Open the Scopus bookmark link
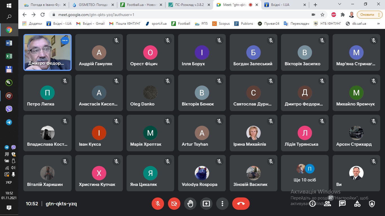Viewport: 385px width, 216px height. [221, 24]
